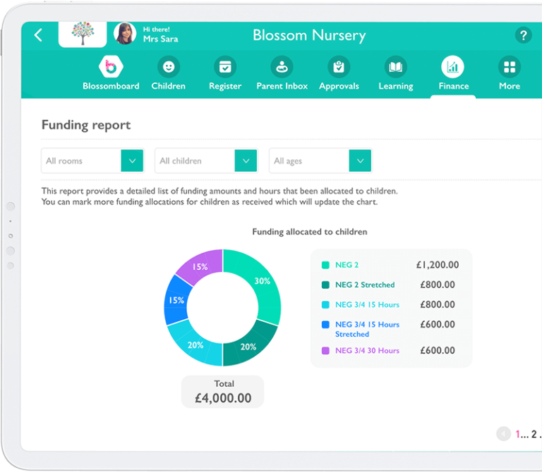Go to page 2 of report
542x472 pixels.
pyautogui.click(x=534, y=434)
